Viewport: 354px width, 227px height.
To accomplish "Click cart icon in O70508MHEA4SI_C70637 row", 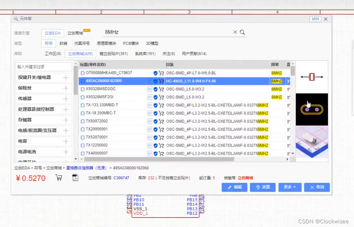I will (161, 73).
